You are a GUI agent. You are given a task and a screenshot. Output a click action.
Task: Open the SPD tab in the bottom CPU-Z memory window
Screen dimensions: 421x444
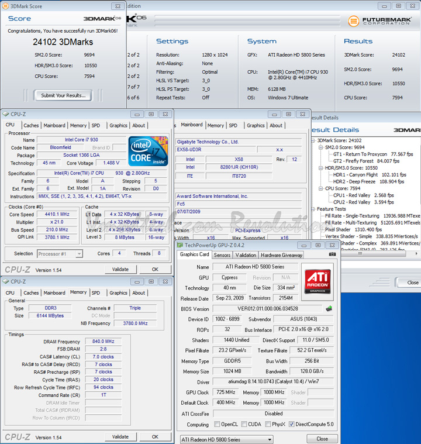click(96, 293)
